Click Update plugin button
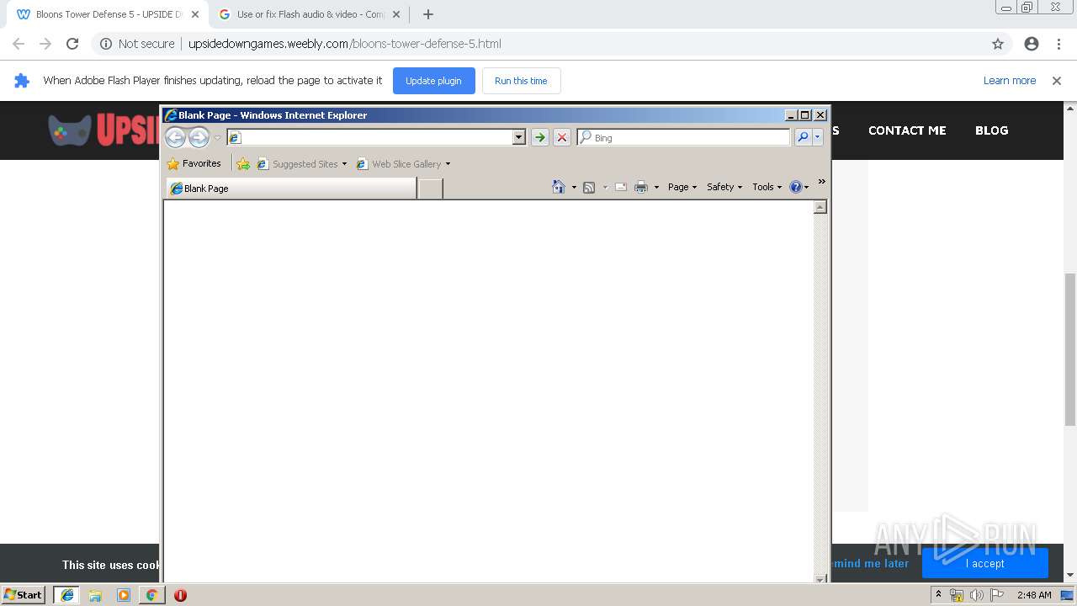This screenshot has height=606, width=1077. coord(433,81)
